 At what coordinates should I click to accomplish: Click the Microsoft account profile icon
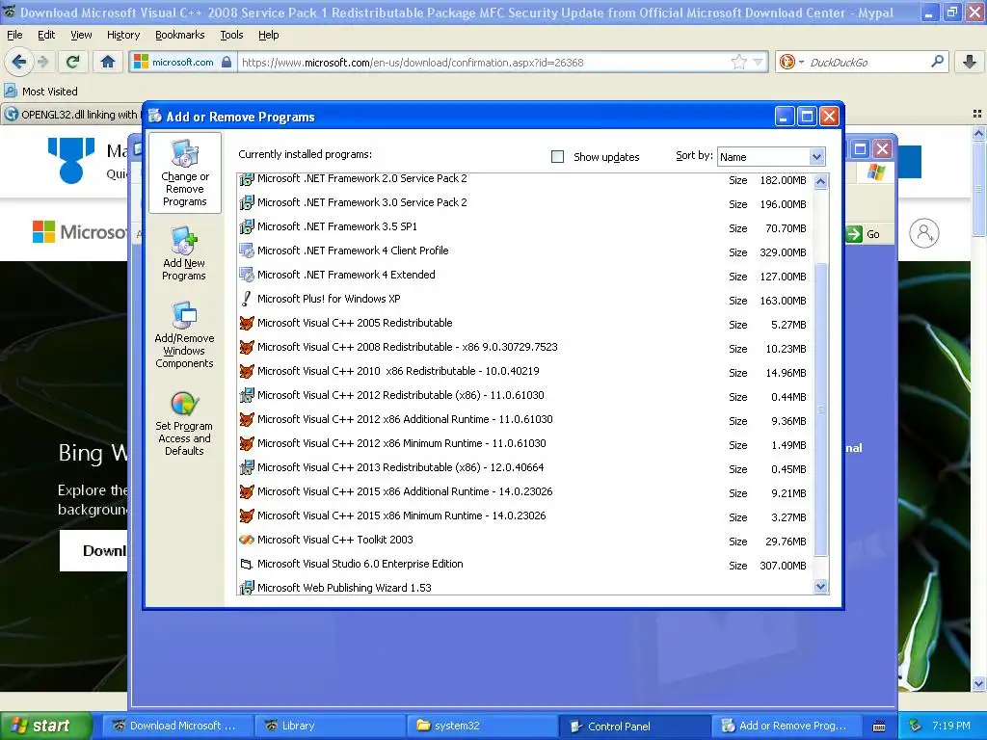(923, 233)
